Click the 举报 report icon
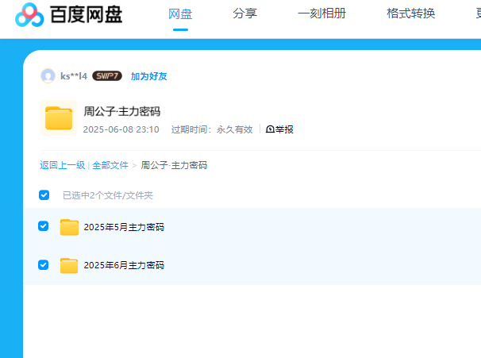Screen dimensions: 481x358 (x=271, y=129)
